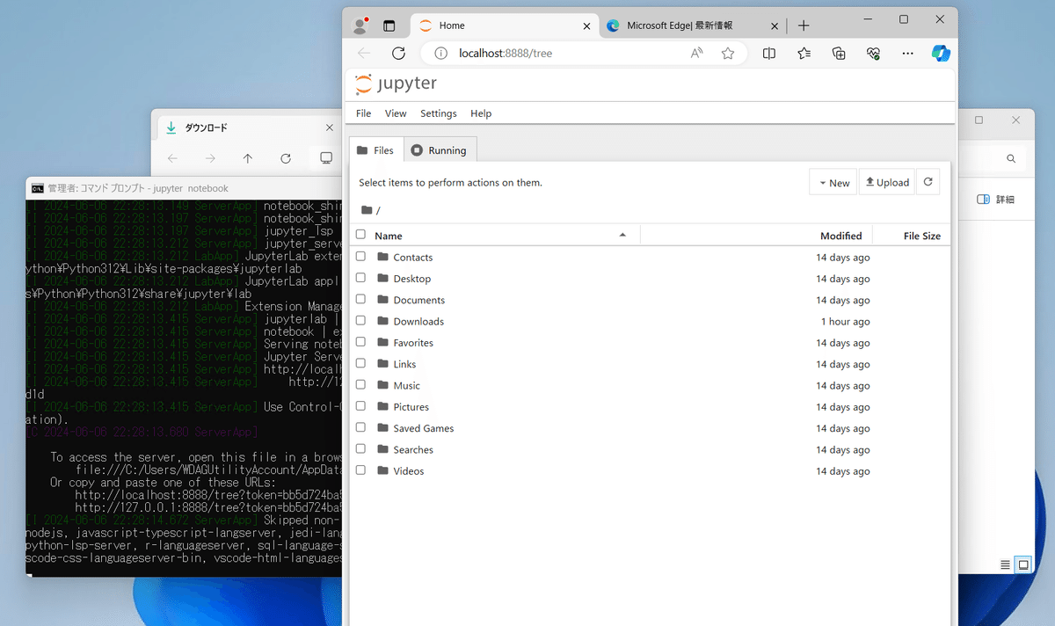Check the Desktop folder checkbox

pos(360,278)
